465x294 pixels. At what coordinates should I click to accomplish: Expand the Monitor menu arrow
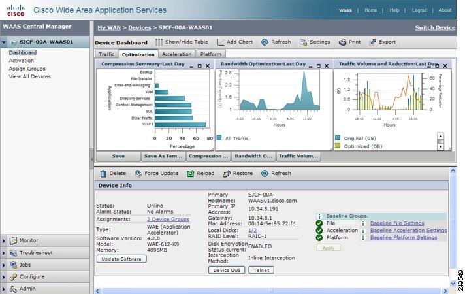pyautogui.click(x=3, y=241)
